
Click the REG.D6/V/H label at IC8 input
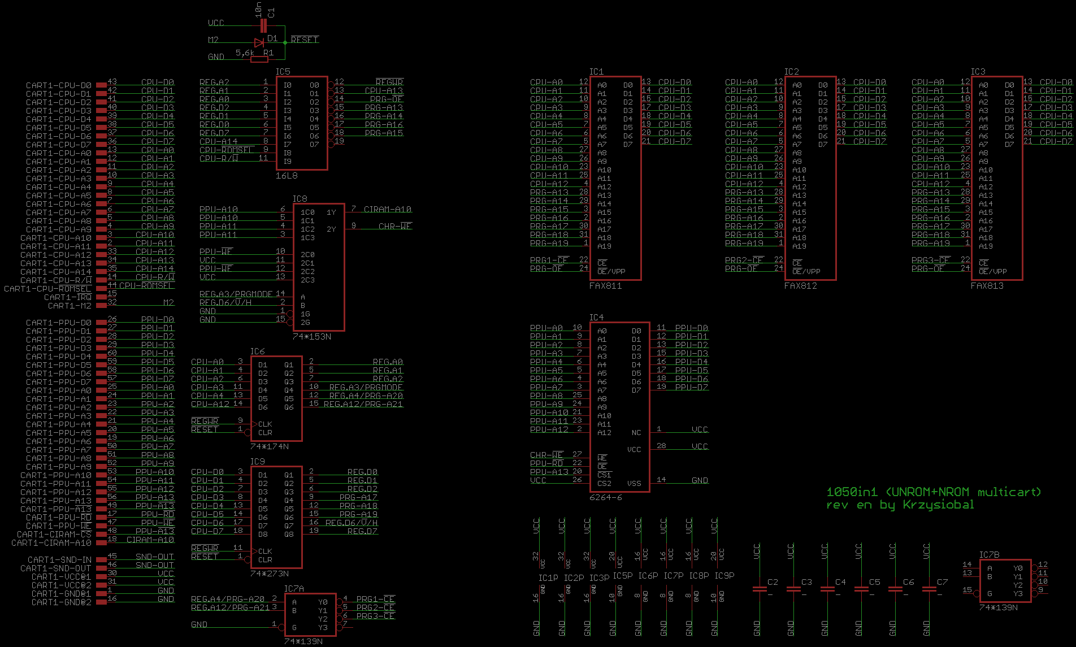coord(225,302)
